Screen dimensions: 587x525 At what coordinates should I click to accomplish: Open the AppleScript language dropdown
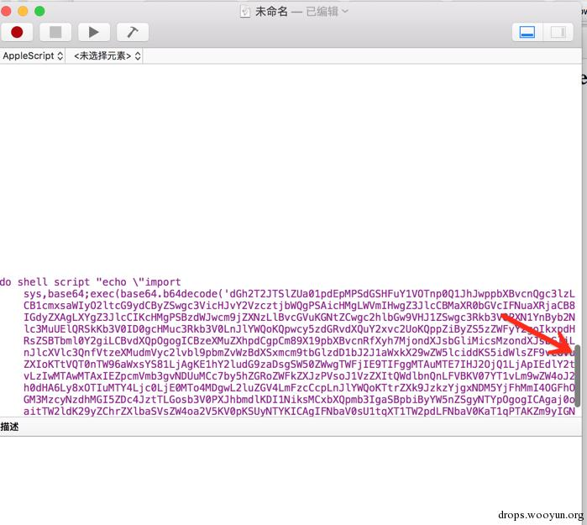[x=33, y=55]
